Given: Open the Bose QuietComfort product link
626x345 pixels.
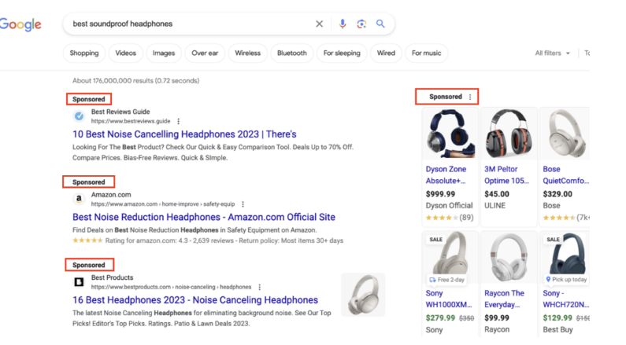Looking at the screenshot, I should [565, 175].
